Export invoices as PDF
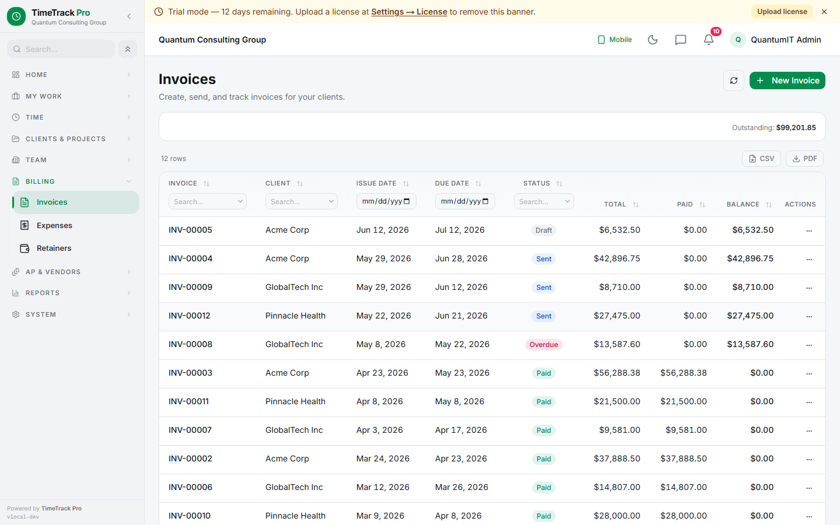The image size is (840, 525). point(804,159)
